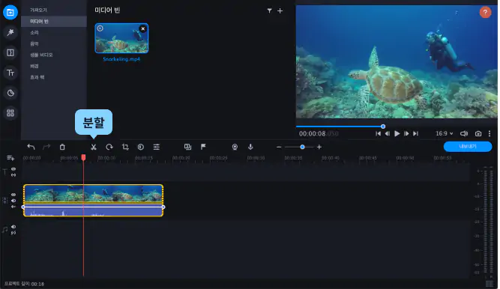
Task: Open the Filters magic wand tab
Action: point(10,32)
